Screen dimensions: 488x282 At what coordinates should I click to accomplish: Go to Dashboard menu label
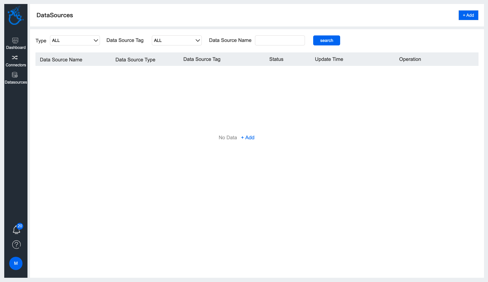16,47
